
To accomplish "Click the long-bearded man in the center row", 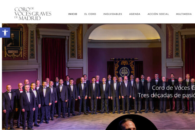I will tap(126, 95).
